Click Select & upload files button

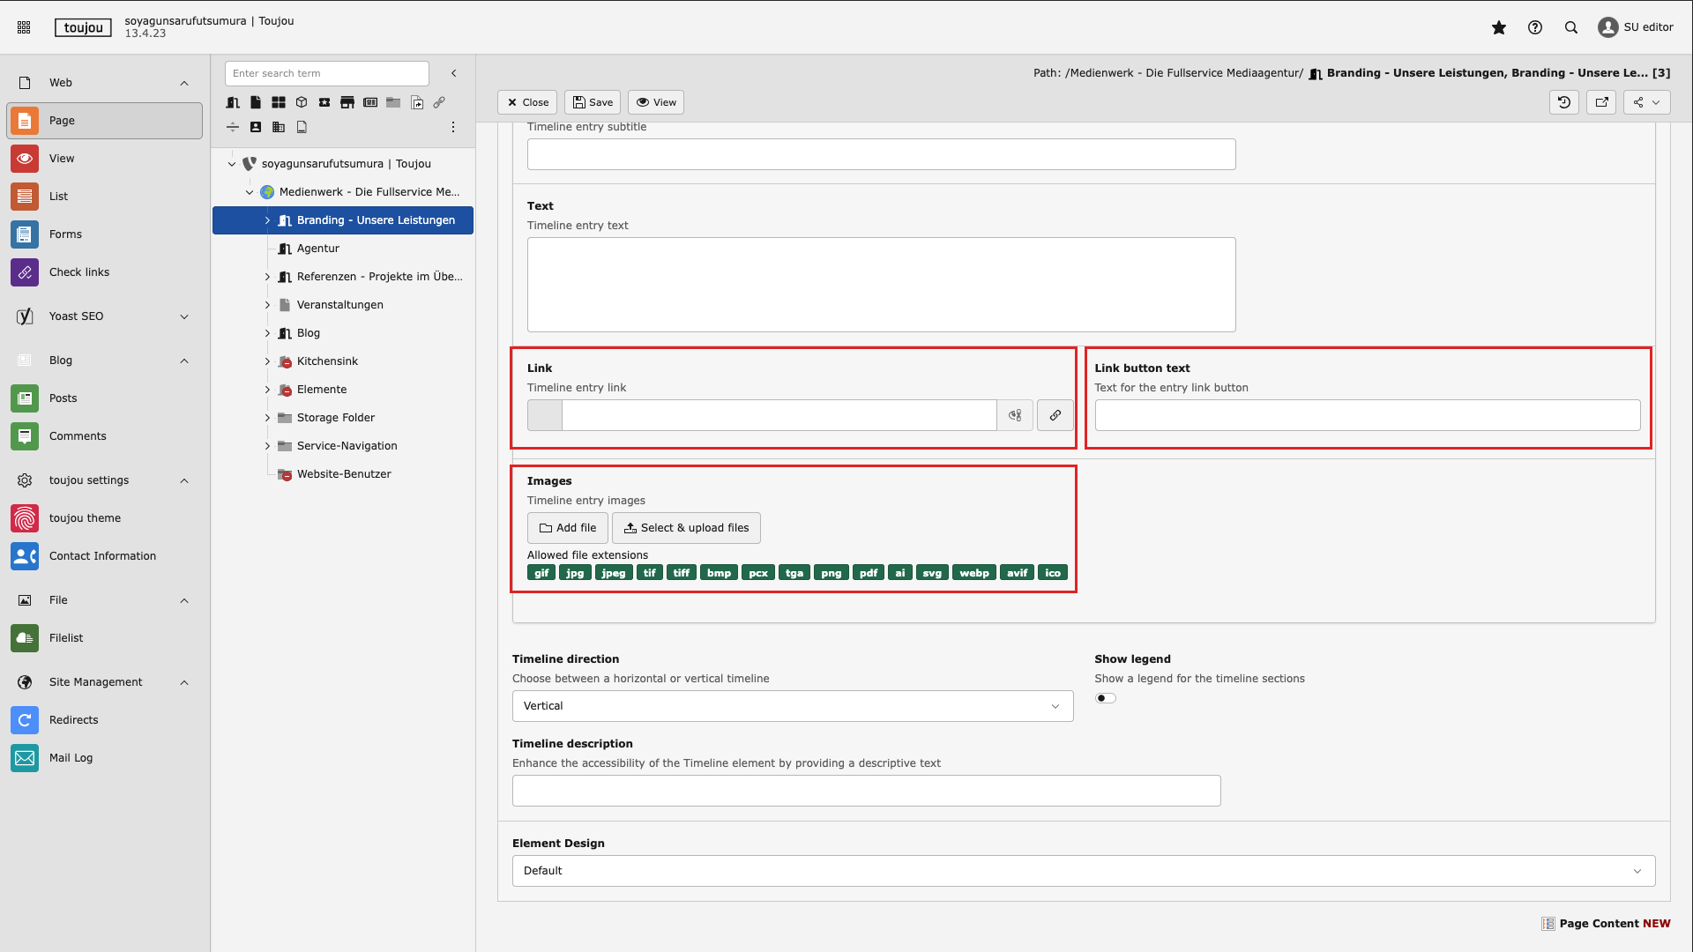pos(686,528)
